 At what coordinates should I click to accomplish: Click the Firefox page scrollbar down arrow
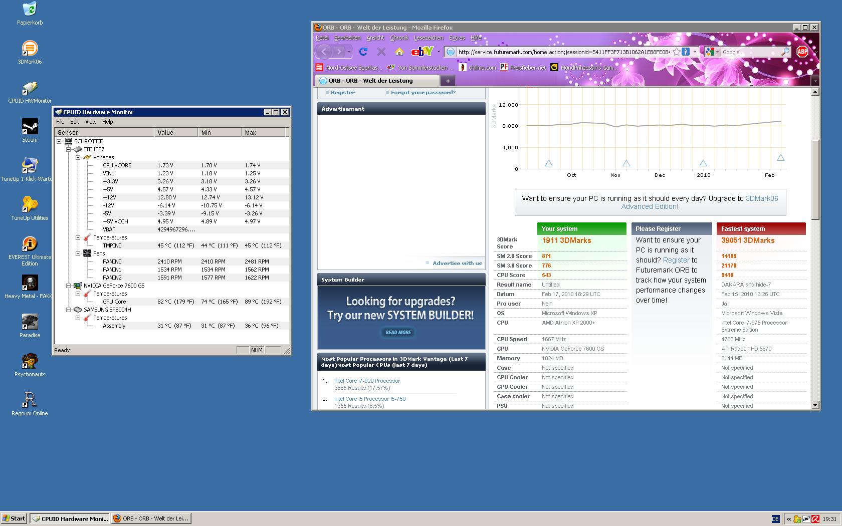(x=815, y=405)
